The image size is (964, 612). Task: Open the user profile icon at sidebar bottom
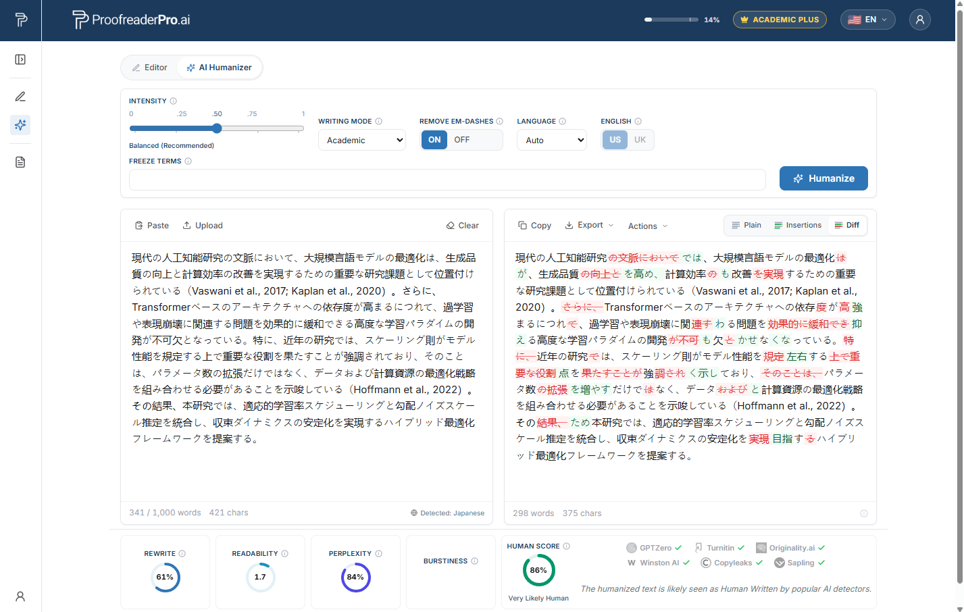click(x=20, y=596)
